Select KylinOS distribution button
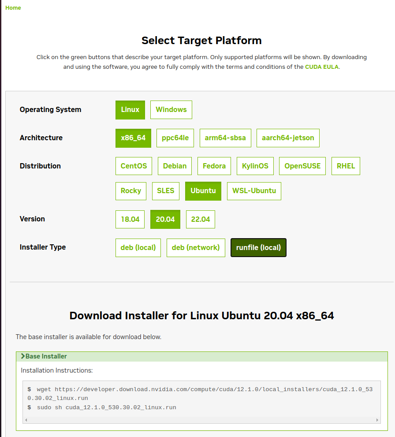395x437 pixels. pyautogui.click(x=255, y=166)
